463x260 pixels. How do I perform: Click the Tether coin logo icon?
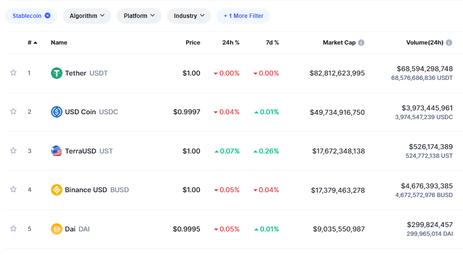pyautogui.click(x=56, y=73)
